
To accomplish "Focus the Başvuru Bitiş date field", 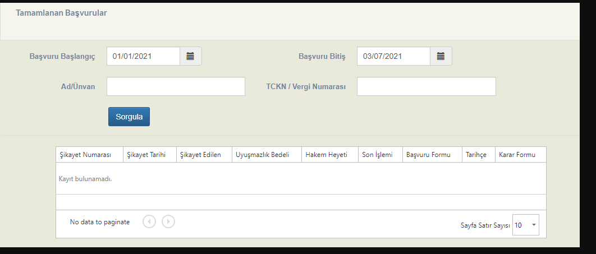I will coord(394,56).
